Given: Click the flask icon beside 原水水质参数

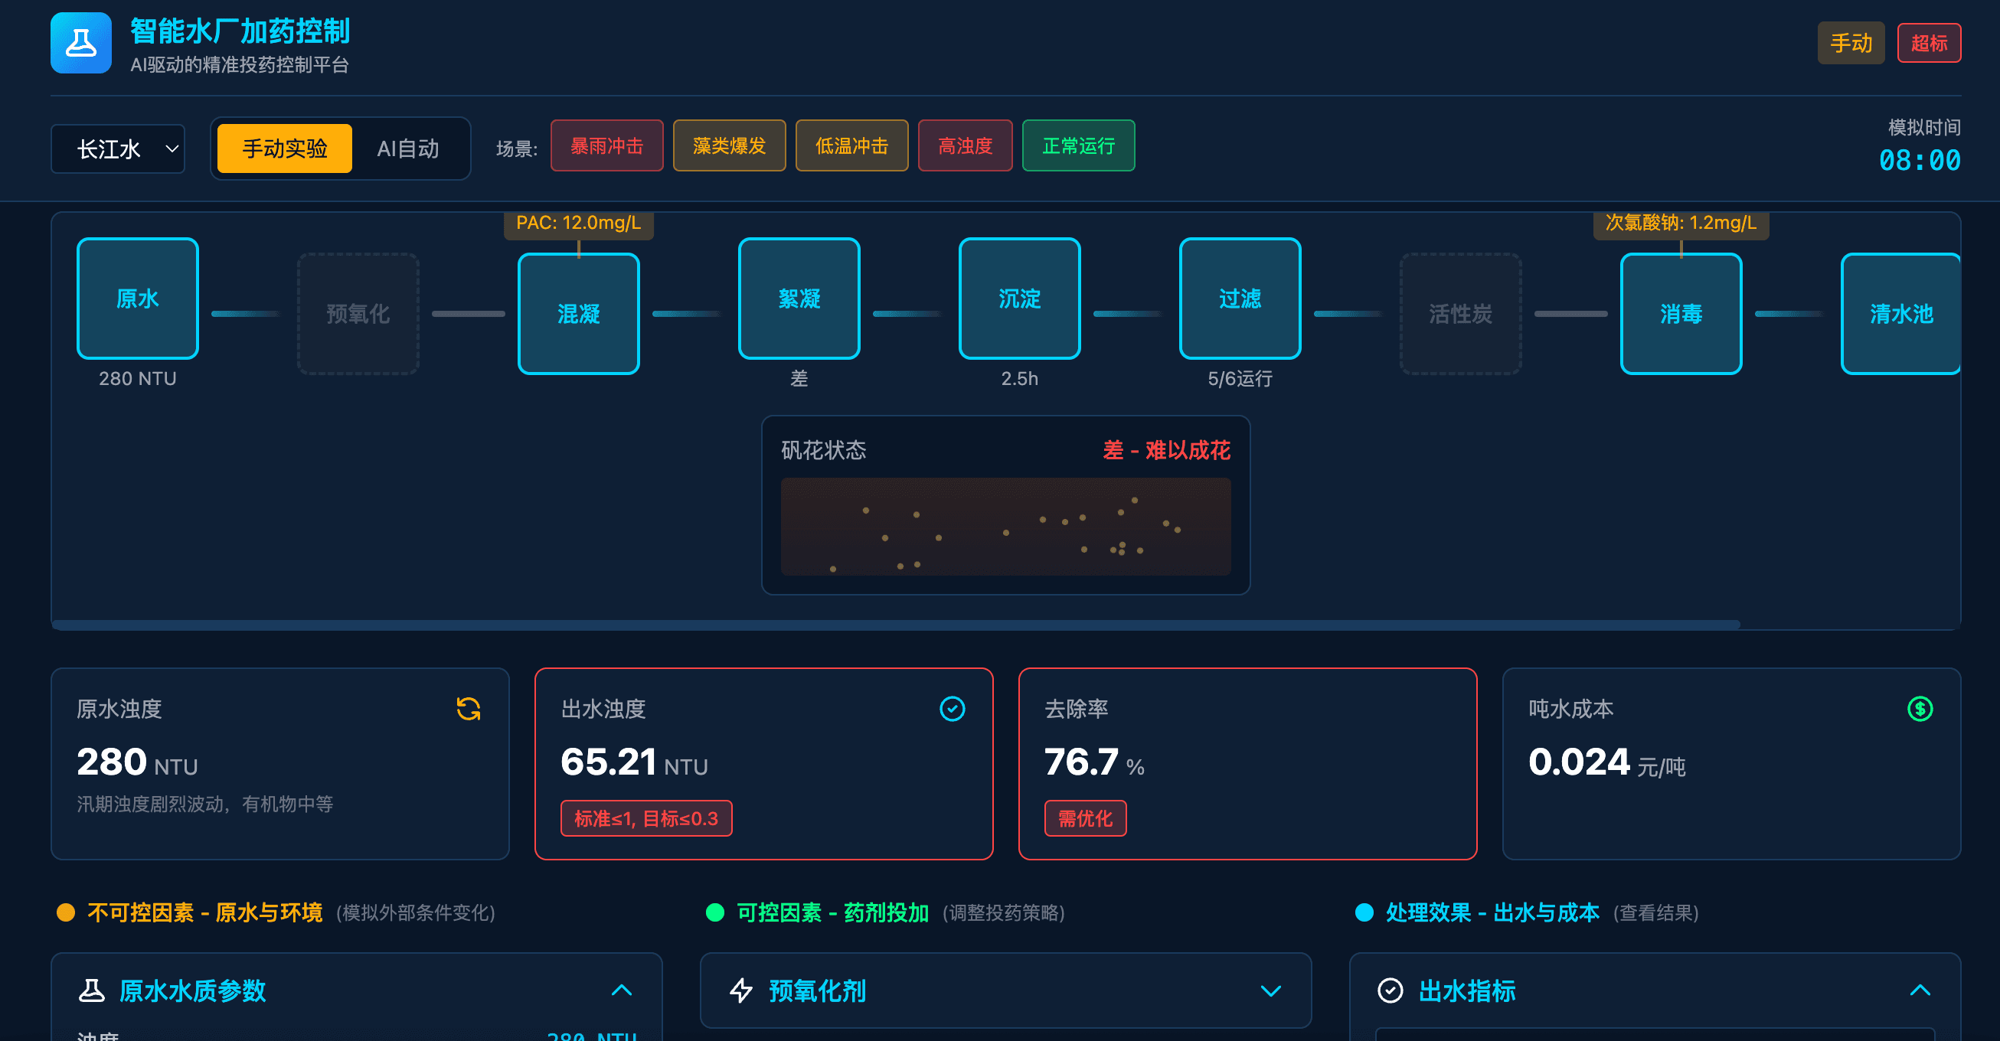Looking at the screenshot, I should click(94, 990).
